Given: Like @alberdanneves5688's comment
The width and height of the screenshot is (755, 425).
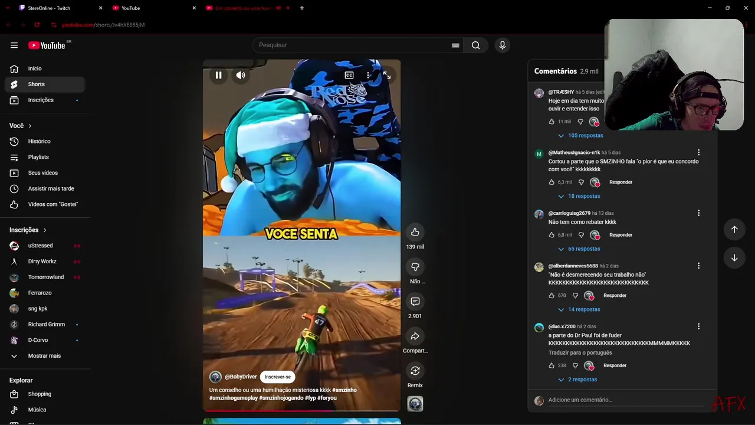Looking at the screenshot, I should 552,296.
